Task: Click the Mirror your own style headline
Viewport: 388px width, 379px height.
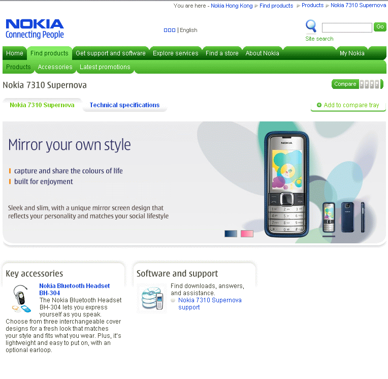Action: point(69,145)
